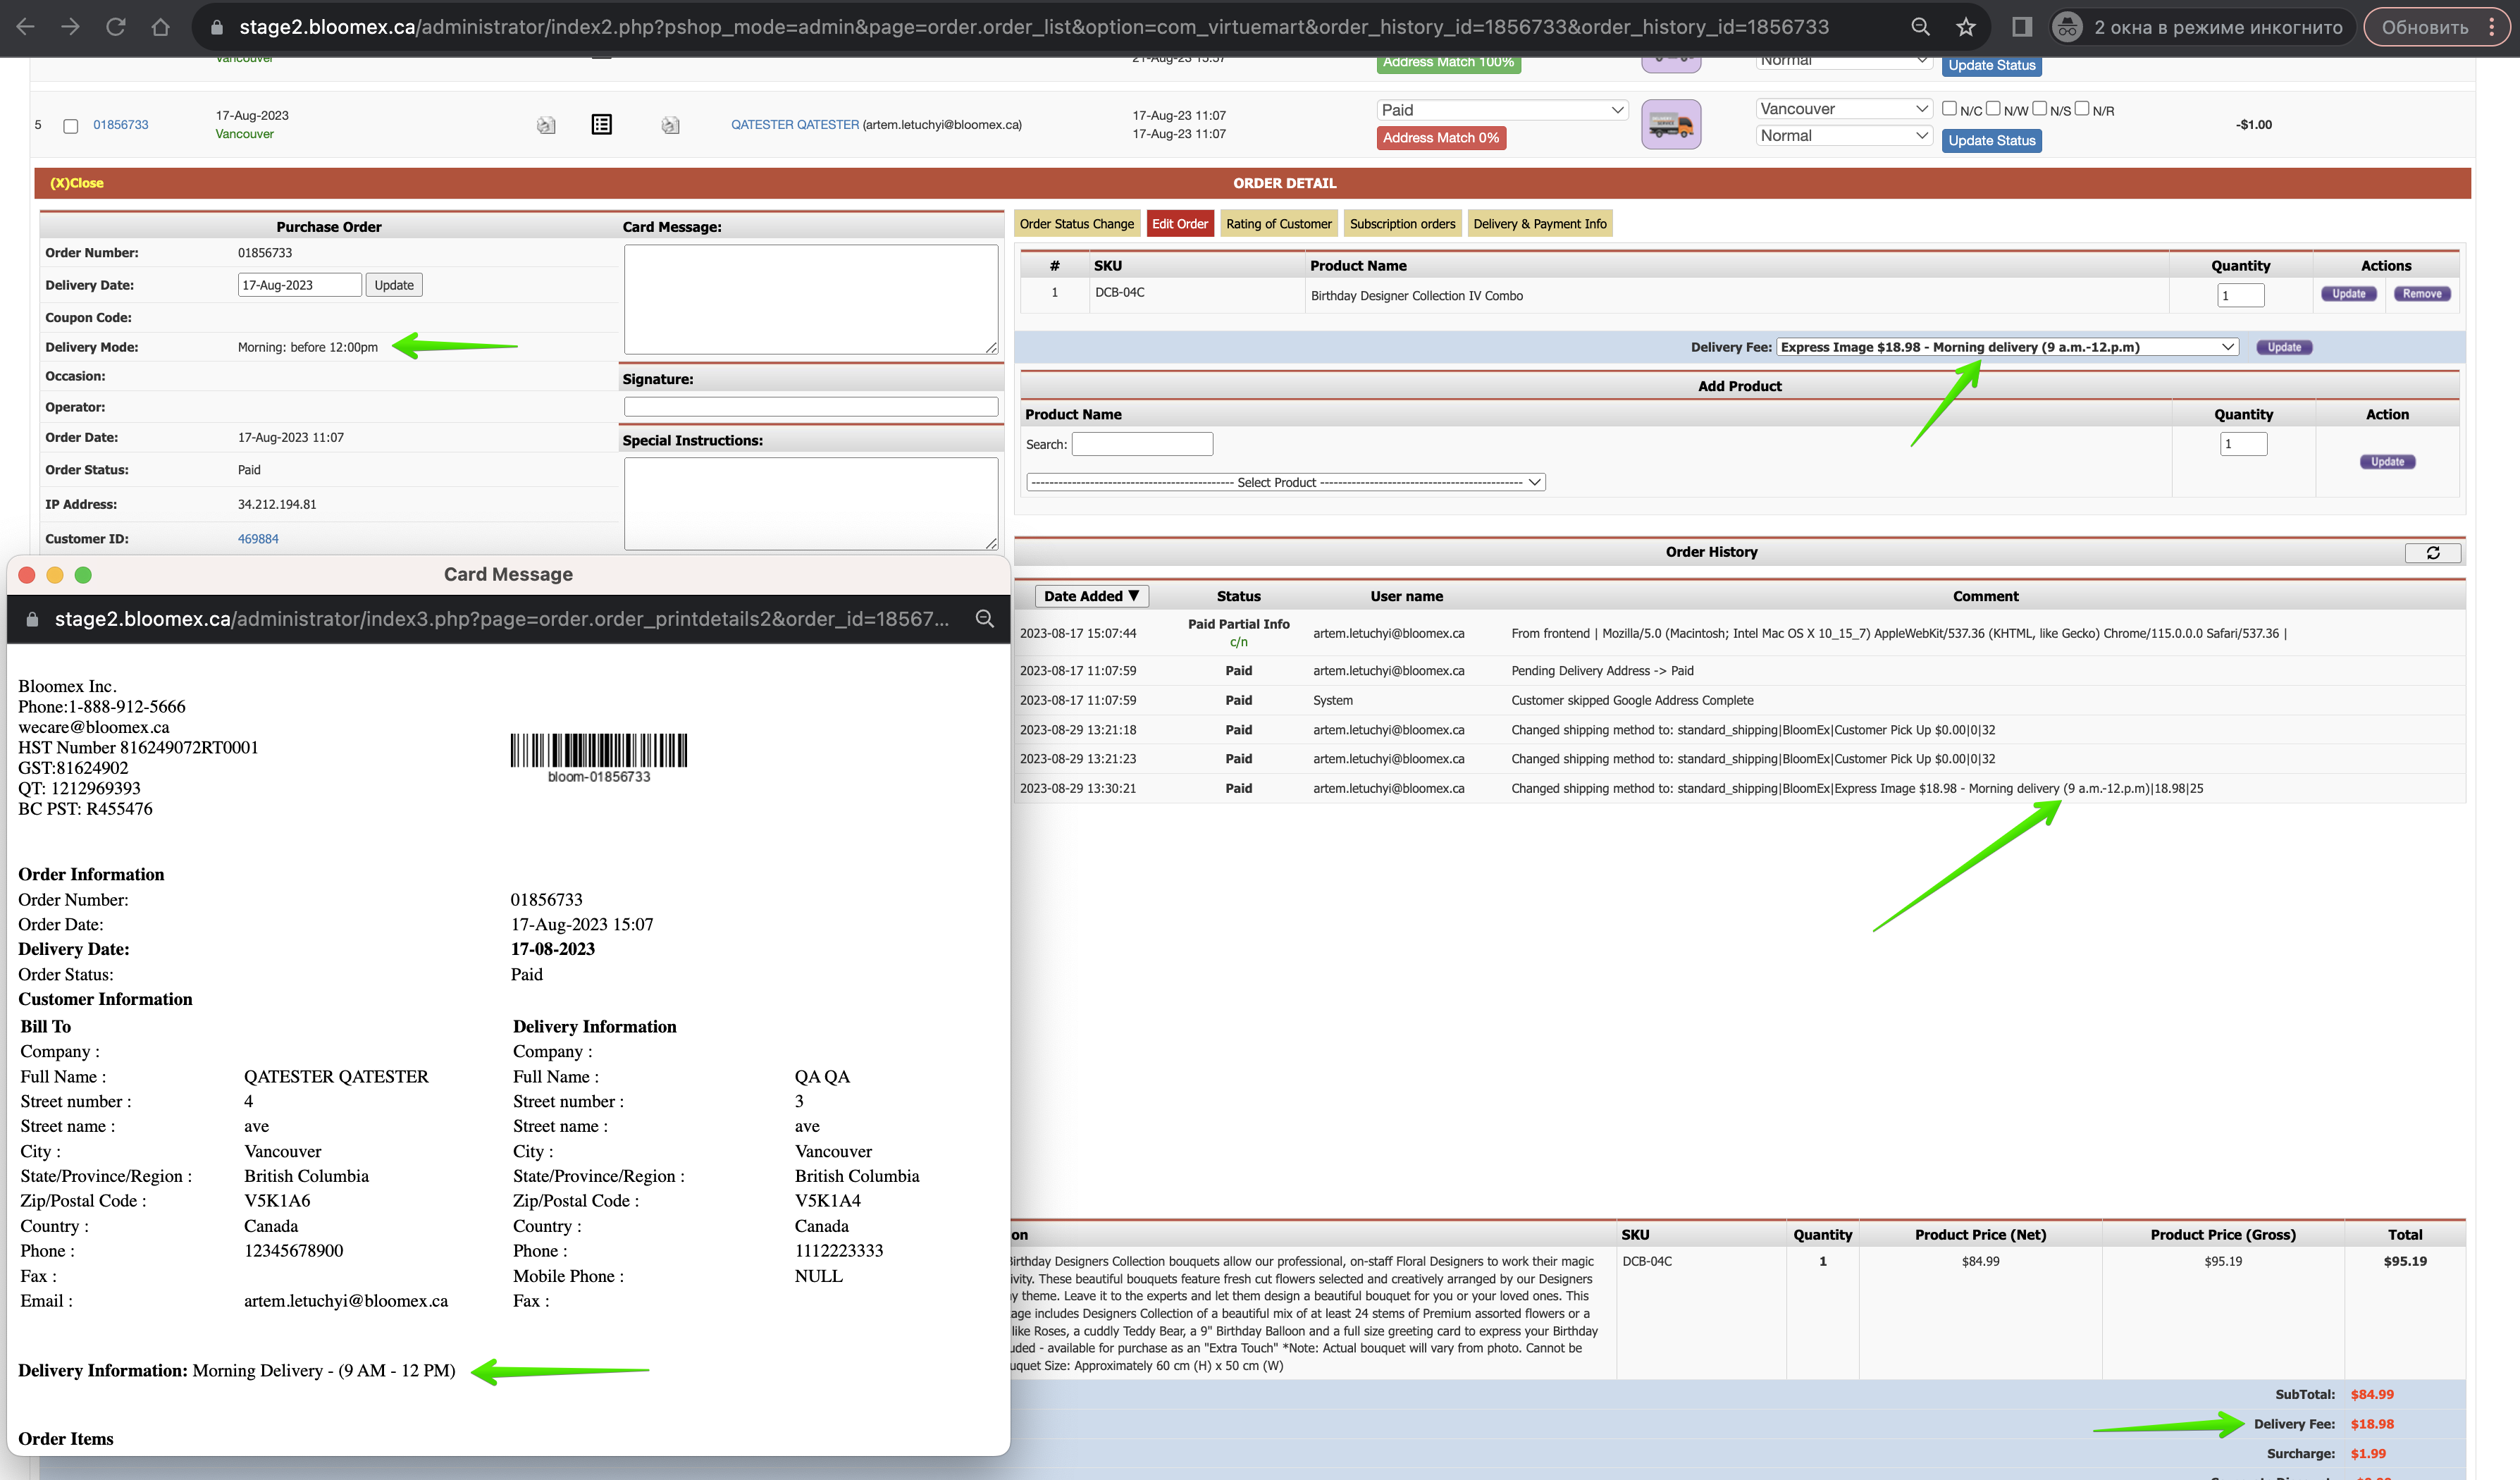Screen dimensions: 2520x1480
Task: Click the Signature input field
Action: coord(810,407)
